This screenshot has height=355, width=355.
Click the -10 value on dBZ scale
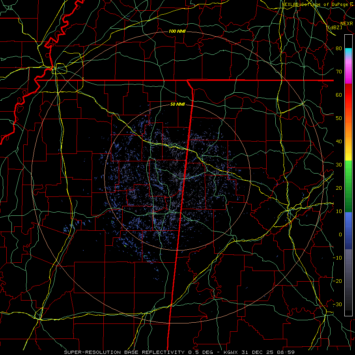coord(337,258)
